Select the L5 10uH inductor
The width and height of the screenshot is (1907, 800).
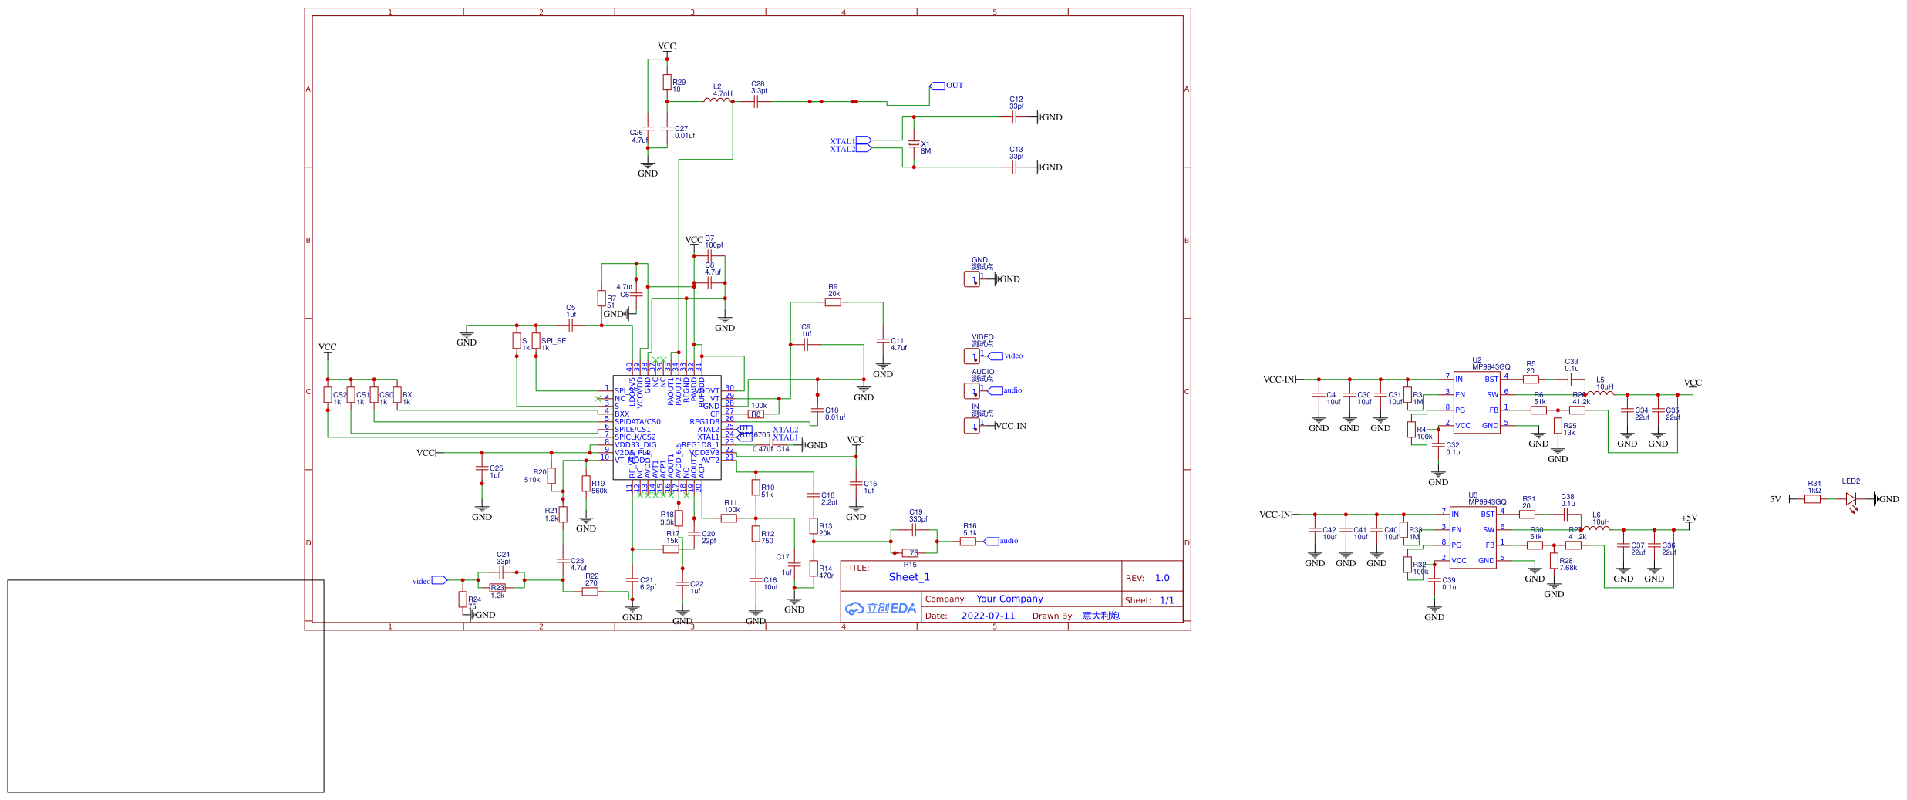pyautogui.click(x=1600, y=393)
